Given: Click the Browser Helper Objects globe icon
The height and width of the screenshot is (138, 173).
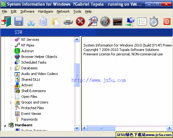Looking at the screenshot, I should [17, 57].
